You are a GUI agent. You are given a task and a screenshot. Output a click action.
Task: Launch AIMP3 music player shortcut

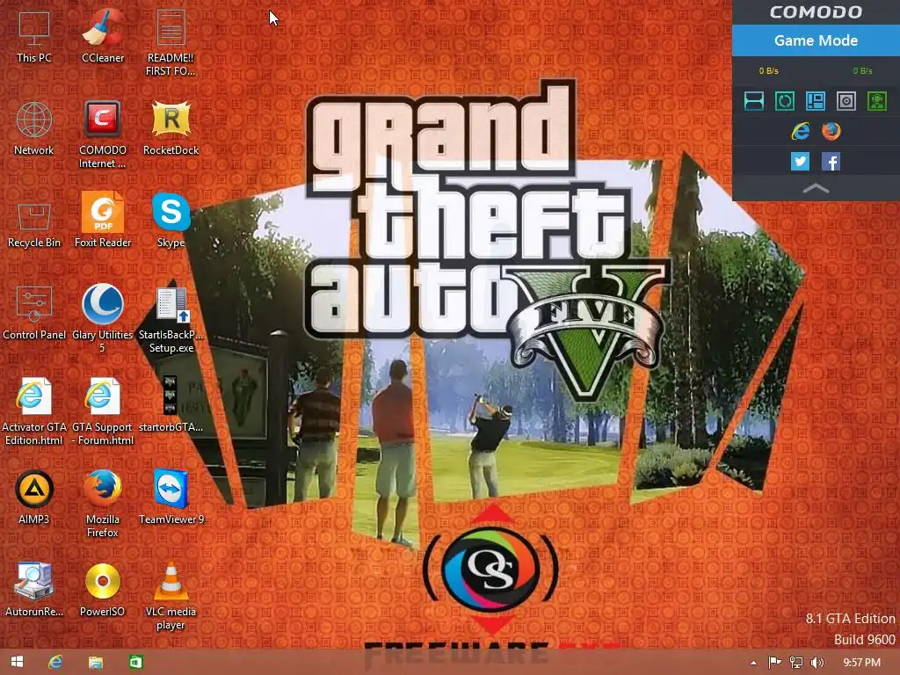point(34,498)
